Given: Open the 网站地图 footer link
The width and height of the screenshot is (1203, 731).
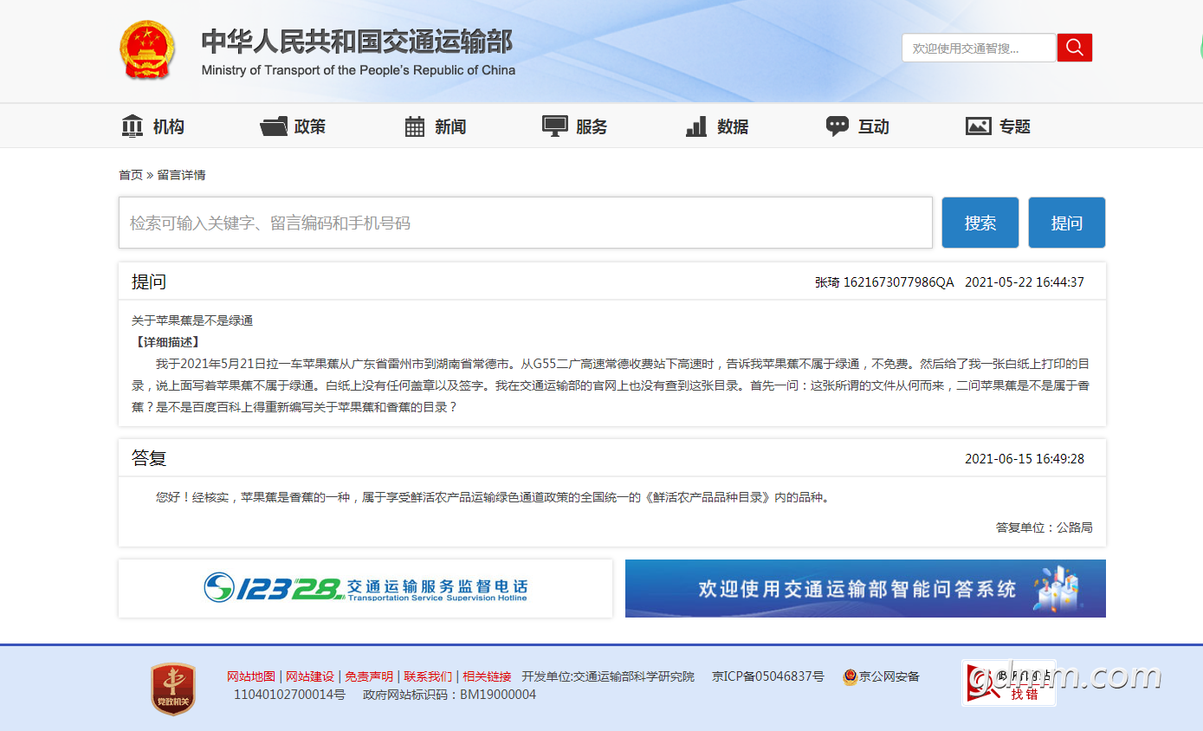Looking at the screenshot, I should click(x=251, y=676).
